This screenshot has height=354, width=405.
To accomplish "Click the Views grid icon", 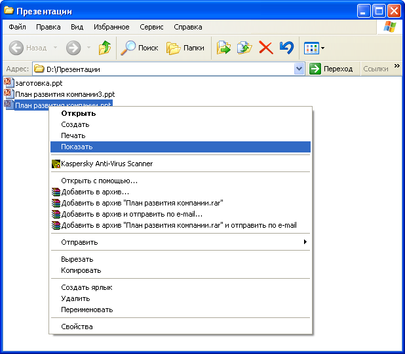I will (x=311, y=48).
